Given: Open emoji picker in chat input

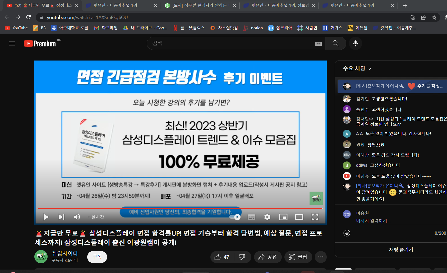Looking at the screenshot, I should point(347,233).
